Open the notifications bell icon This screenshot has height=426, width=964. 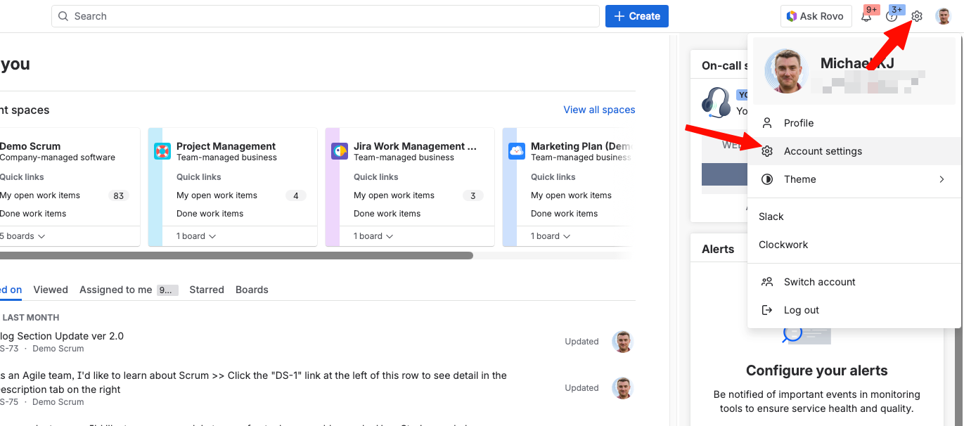pyautogui.click(x=866, y=17)
